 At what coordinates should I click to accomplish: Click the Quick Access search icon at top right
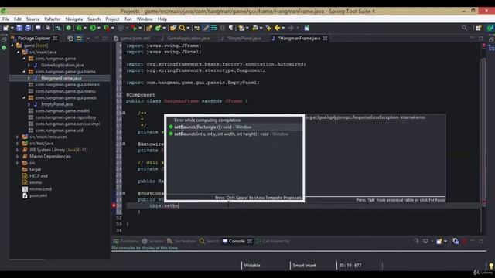[x=464, y=28]
